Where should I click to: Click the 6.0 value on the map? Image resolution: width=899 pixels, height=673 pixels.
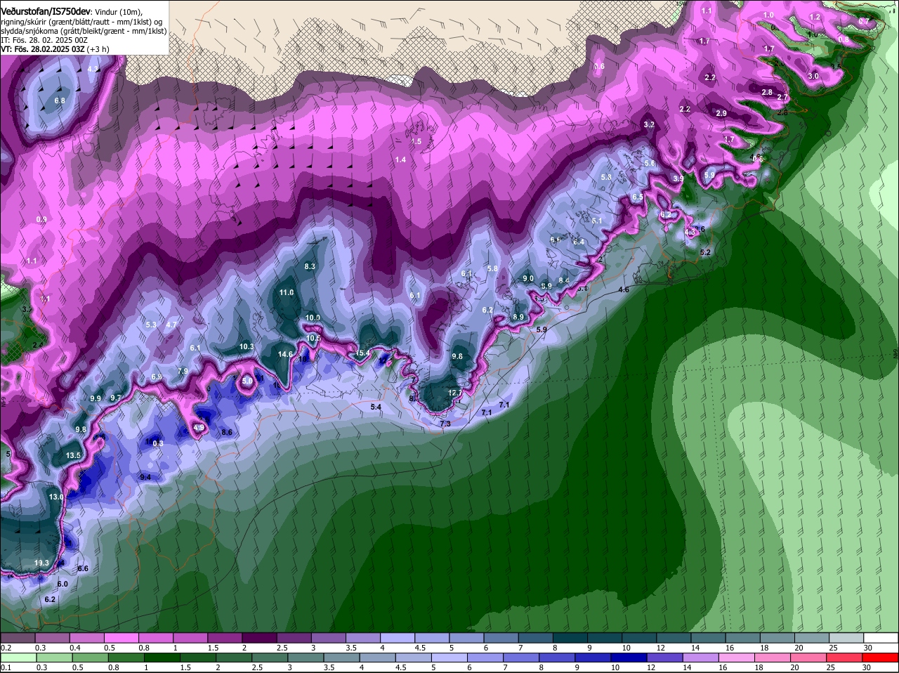coord(63,584)
